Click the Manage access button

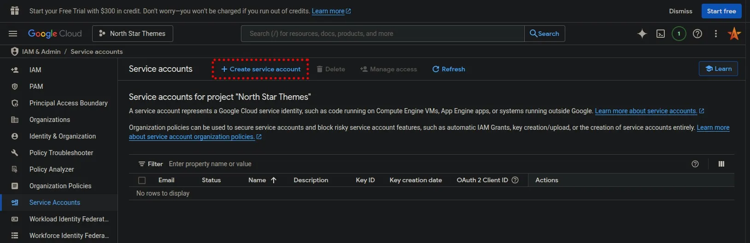(388, 69)
